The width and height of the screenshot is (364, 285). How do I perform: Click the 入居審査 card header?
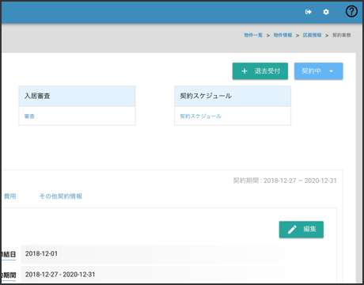click(x=77, y=96)
